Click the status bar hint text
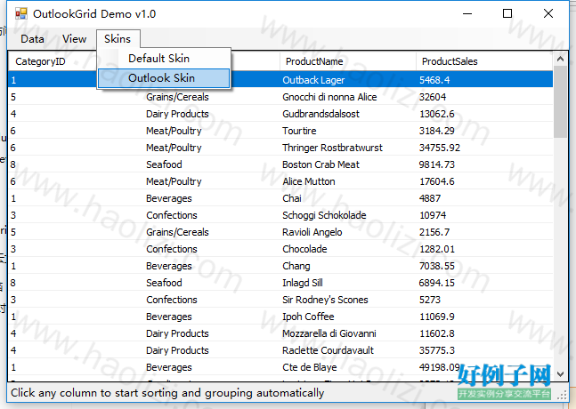The width and height of the screenshot is (576, 409). [x=167, y=393]
